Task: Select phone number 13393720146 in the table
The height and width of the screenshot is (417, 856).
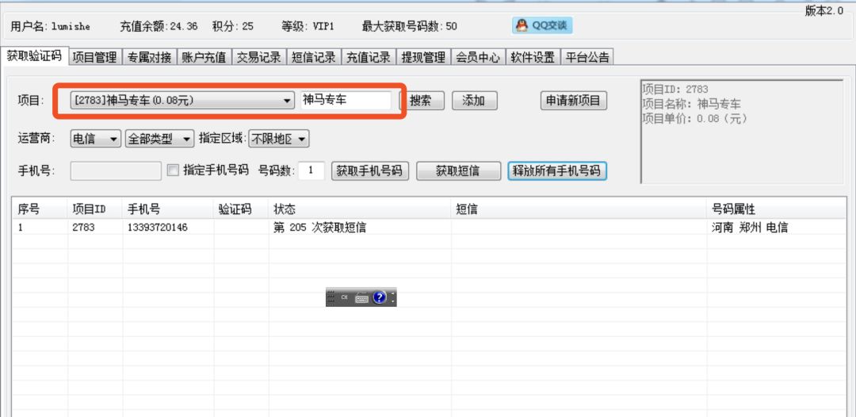Action: [x=157, y=228]
